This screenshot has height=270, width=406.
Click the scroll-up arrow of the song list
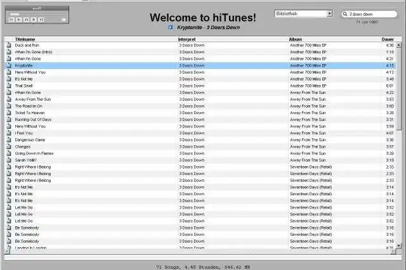[x=399, y=45]
